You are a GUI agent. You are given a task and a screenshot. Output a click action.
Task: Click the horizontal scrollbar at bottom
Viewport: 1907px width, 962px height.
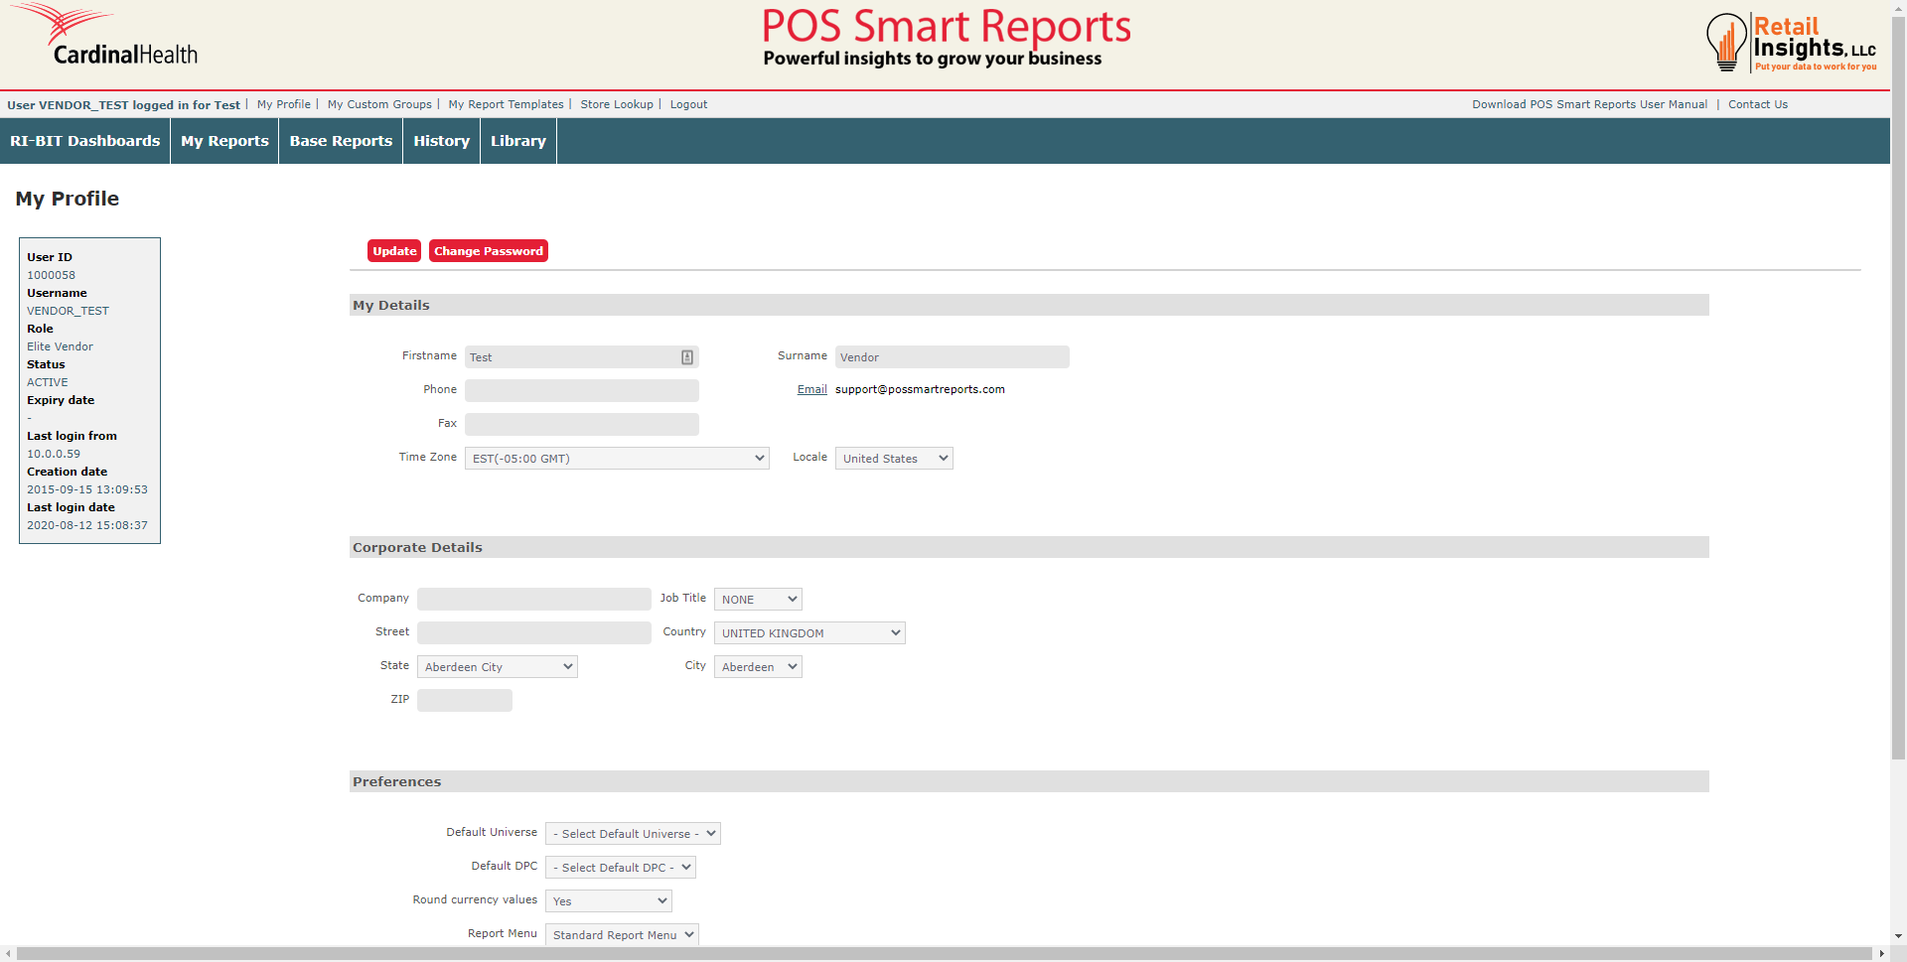tap(944, 953)
